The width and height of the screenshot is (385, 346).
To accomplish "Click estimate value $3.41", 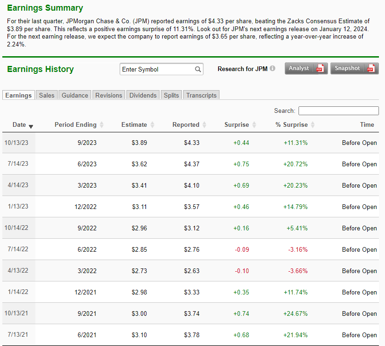I will pyautogui.click(x=139, y=185).
